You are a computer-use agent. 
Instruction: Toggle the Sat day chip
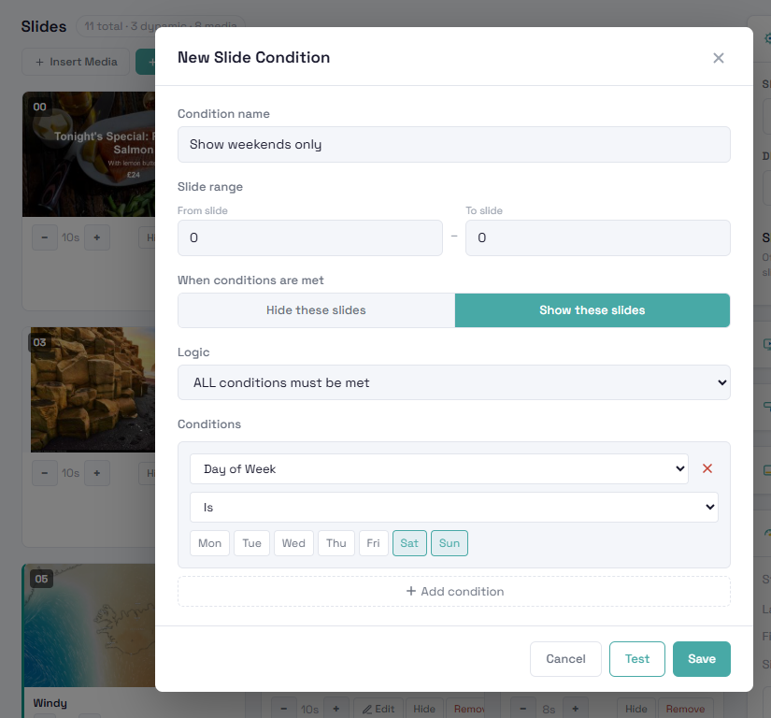[409, 543]
